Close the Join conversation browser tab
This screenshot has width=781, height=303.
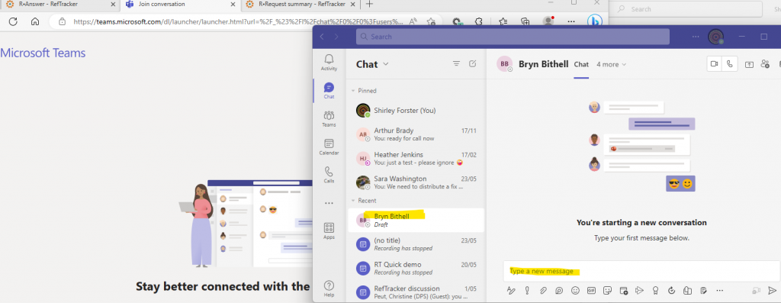[x=232, y=4]
